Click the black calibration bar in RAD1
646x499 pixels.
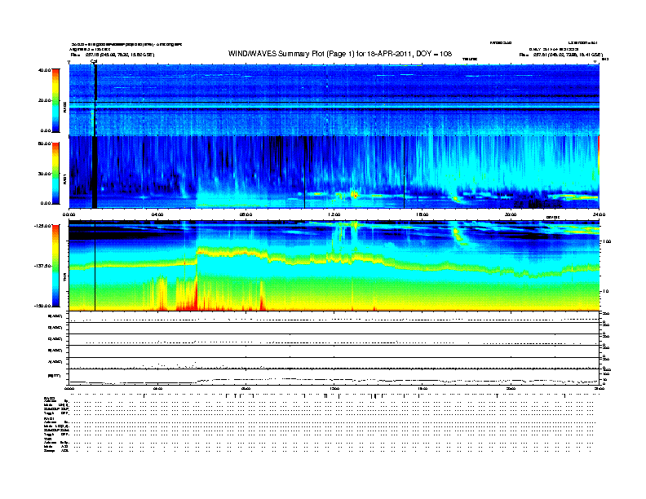pyautogui.click(x=95, y=172)
